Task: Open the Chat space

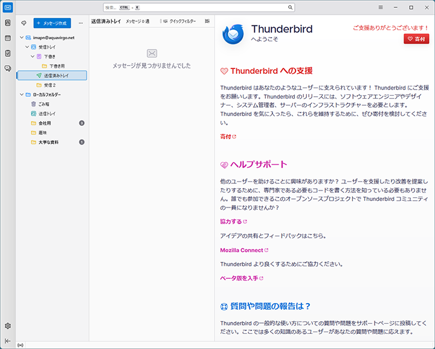Action: click(8, 68)
